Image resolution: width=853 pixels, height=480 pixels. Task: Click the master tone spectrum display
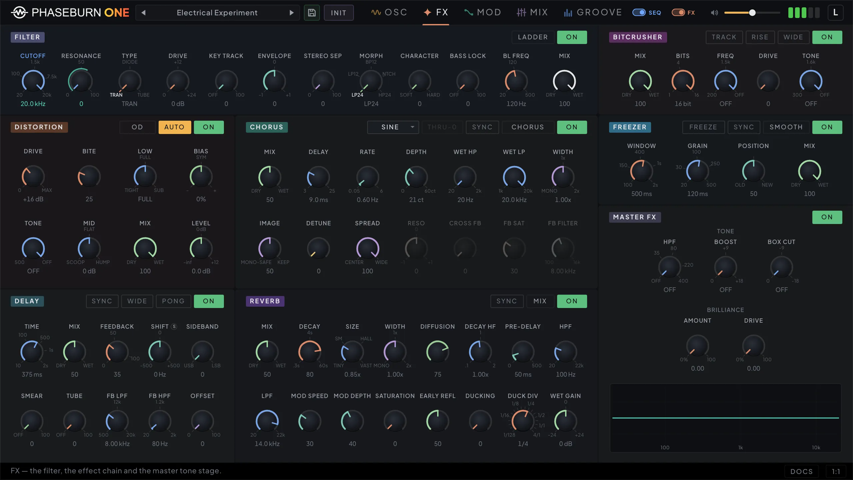[x=725, y=418]
